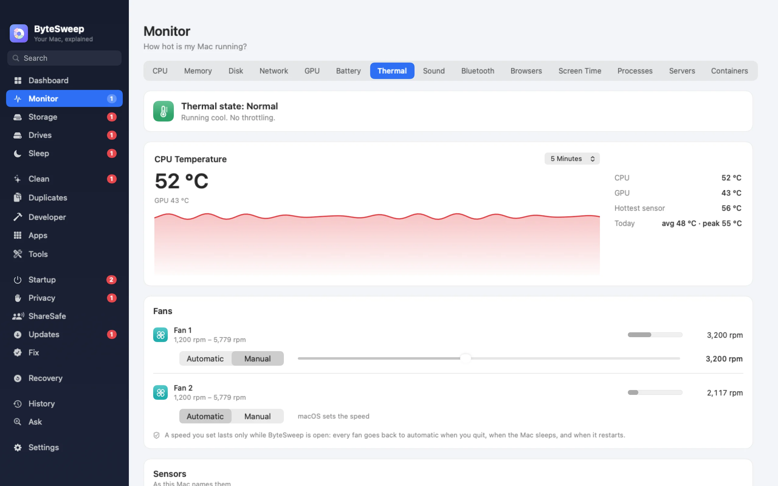Click the Updates download icon
The width and height of the screenshot is (778, 486).
[x=18, y=335]
